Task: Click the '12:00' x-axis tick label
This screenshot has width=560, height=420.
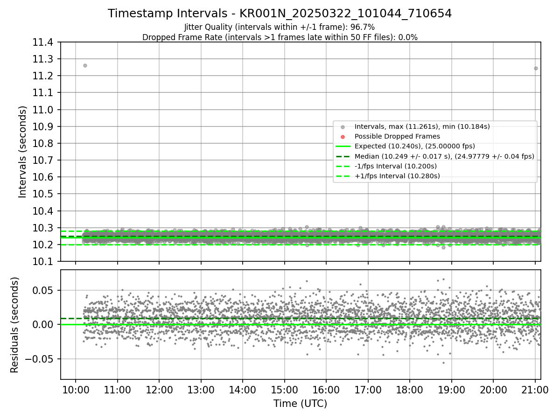Action: 159,390
